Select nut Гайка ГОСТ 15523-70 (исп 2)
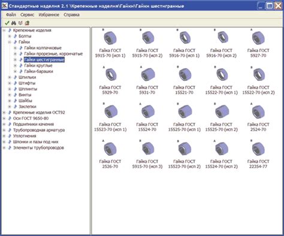The image size is (284, 236). click(185, 154)
